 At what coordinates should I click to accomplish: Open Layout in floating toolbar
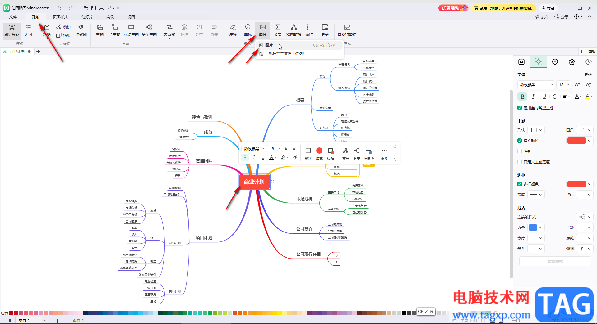click(x=346, y=154)
